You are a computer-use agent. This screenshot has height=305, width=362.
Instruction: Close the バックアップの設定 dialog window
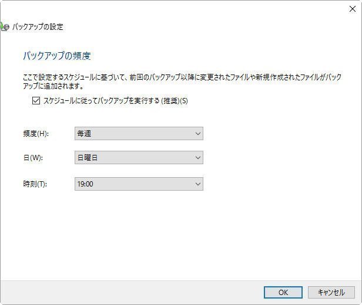(x=351, y=10)
